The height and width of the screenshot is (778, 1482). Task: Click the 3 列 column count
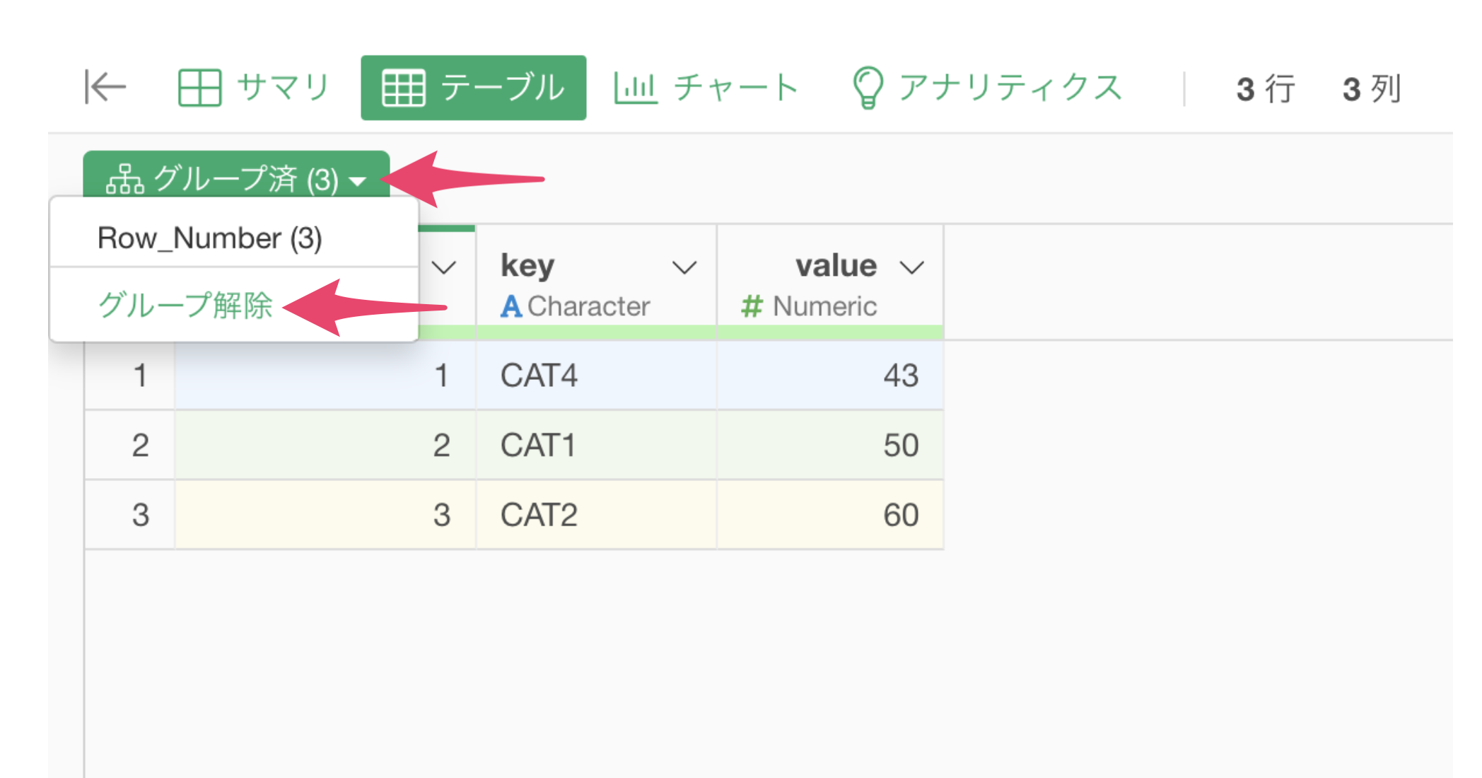pos(1371,89)
